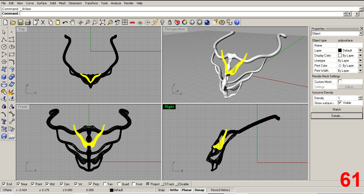Expand the Print Color dropdown arrow
364x194 pixels.
pyautogui.click(x=360, y=65)
